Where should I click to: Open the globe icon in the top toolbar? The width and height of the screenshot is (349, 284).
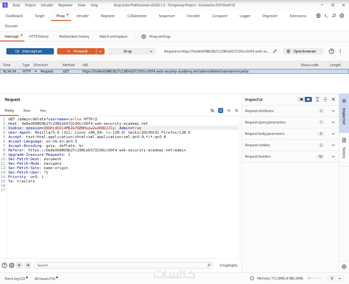point(318,16)
